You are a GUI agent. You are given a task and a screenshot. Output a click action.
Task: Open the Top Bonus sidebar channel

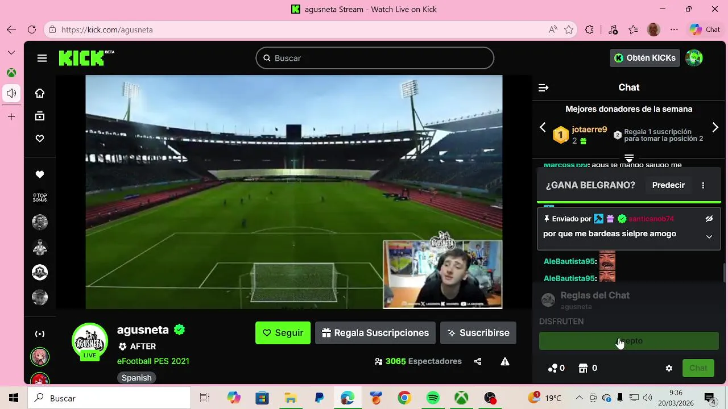tap(40, 198)
